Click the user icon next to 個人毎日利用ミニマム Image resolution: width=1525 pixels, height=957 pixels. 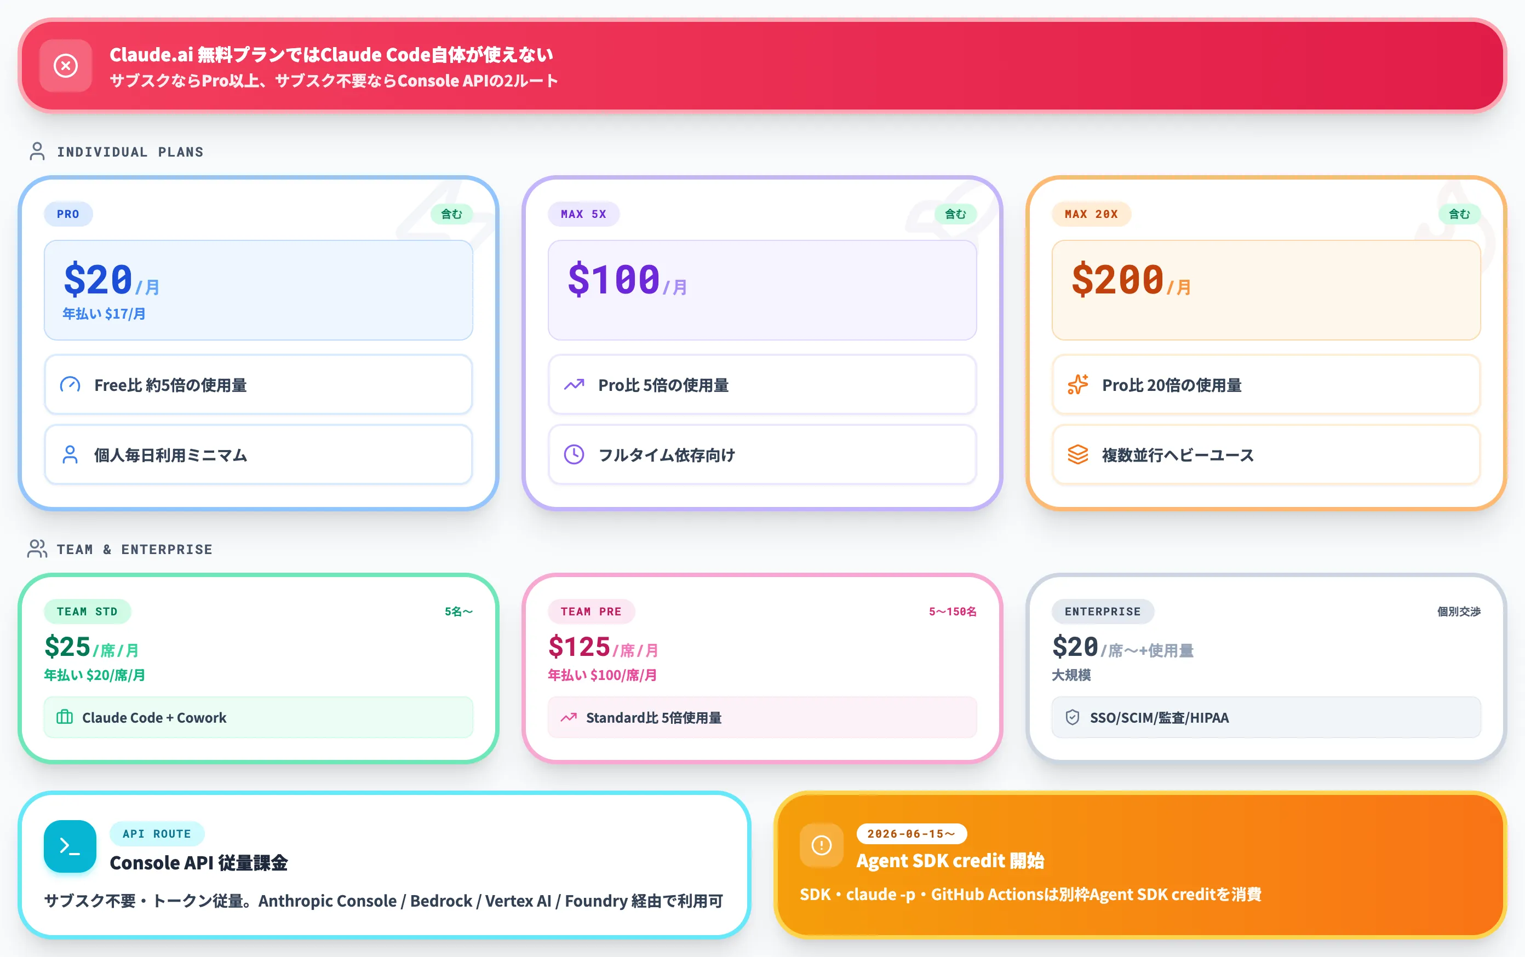click(x=70, y=454)
